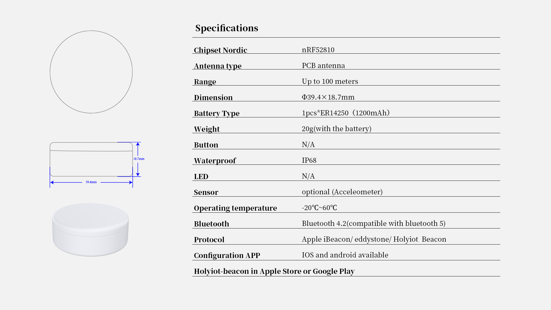Select the nRF52810 chipset value
The width and height of the screenshot is (551, 310).
coord(318,50)
